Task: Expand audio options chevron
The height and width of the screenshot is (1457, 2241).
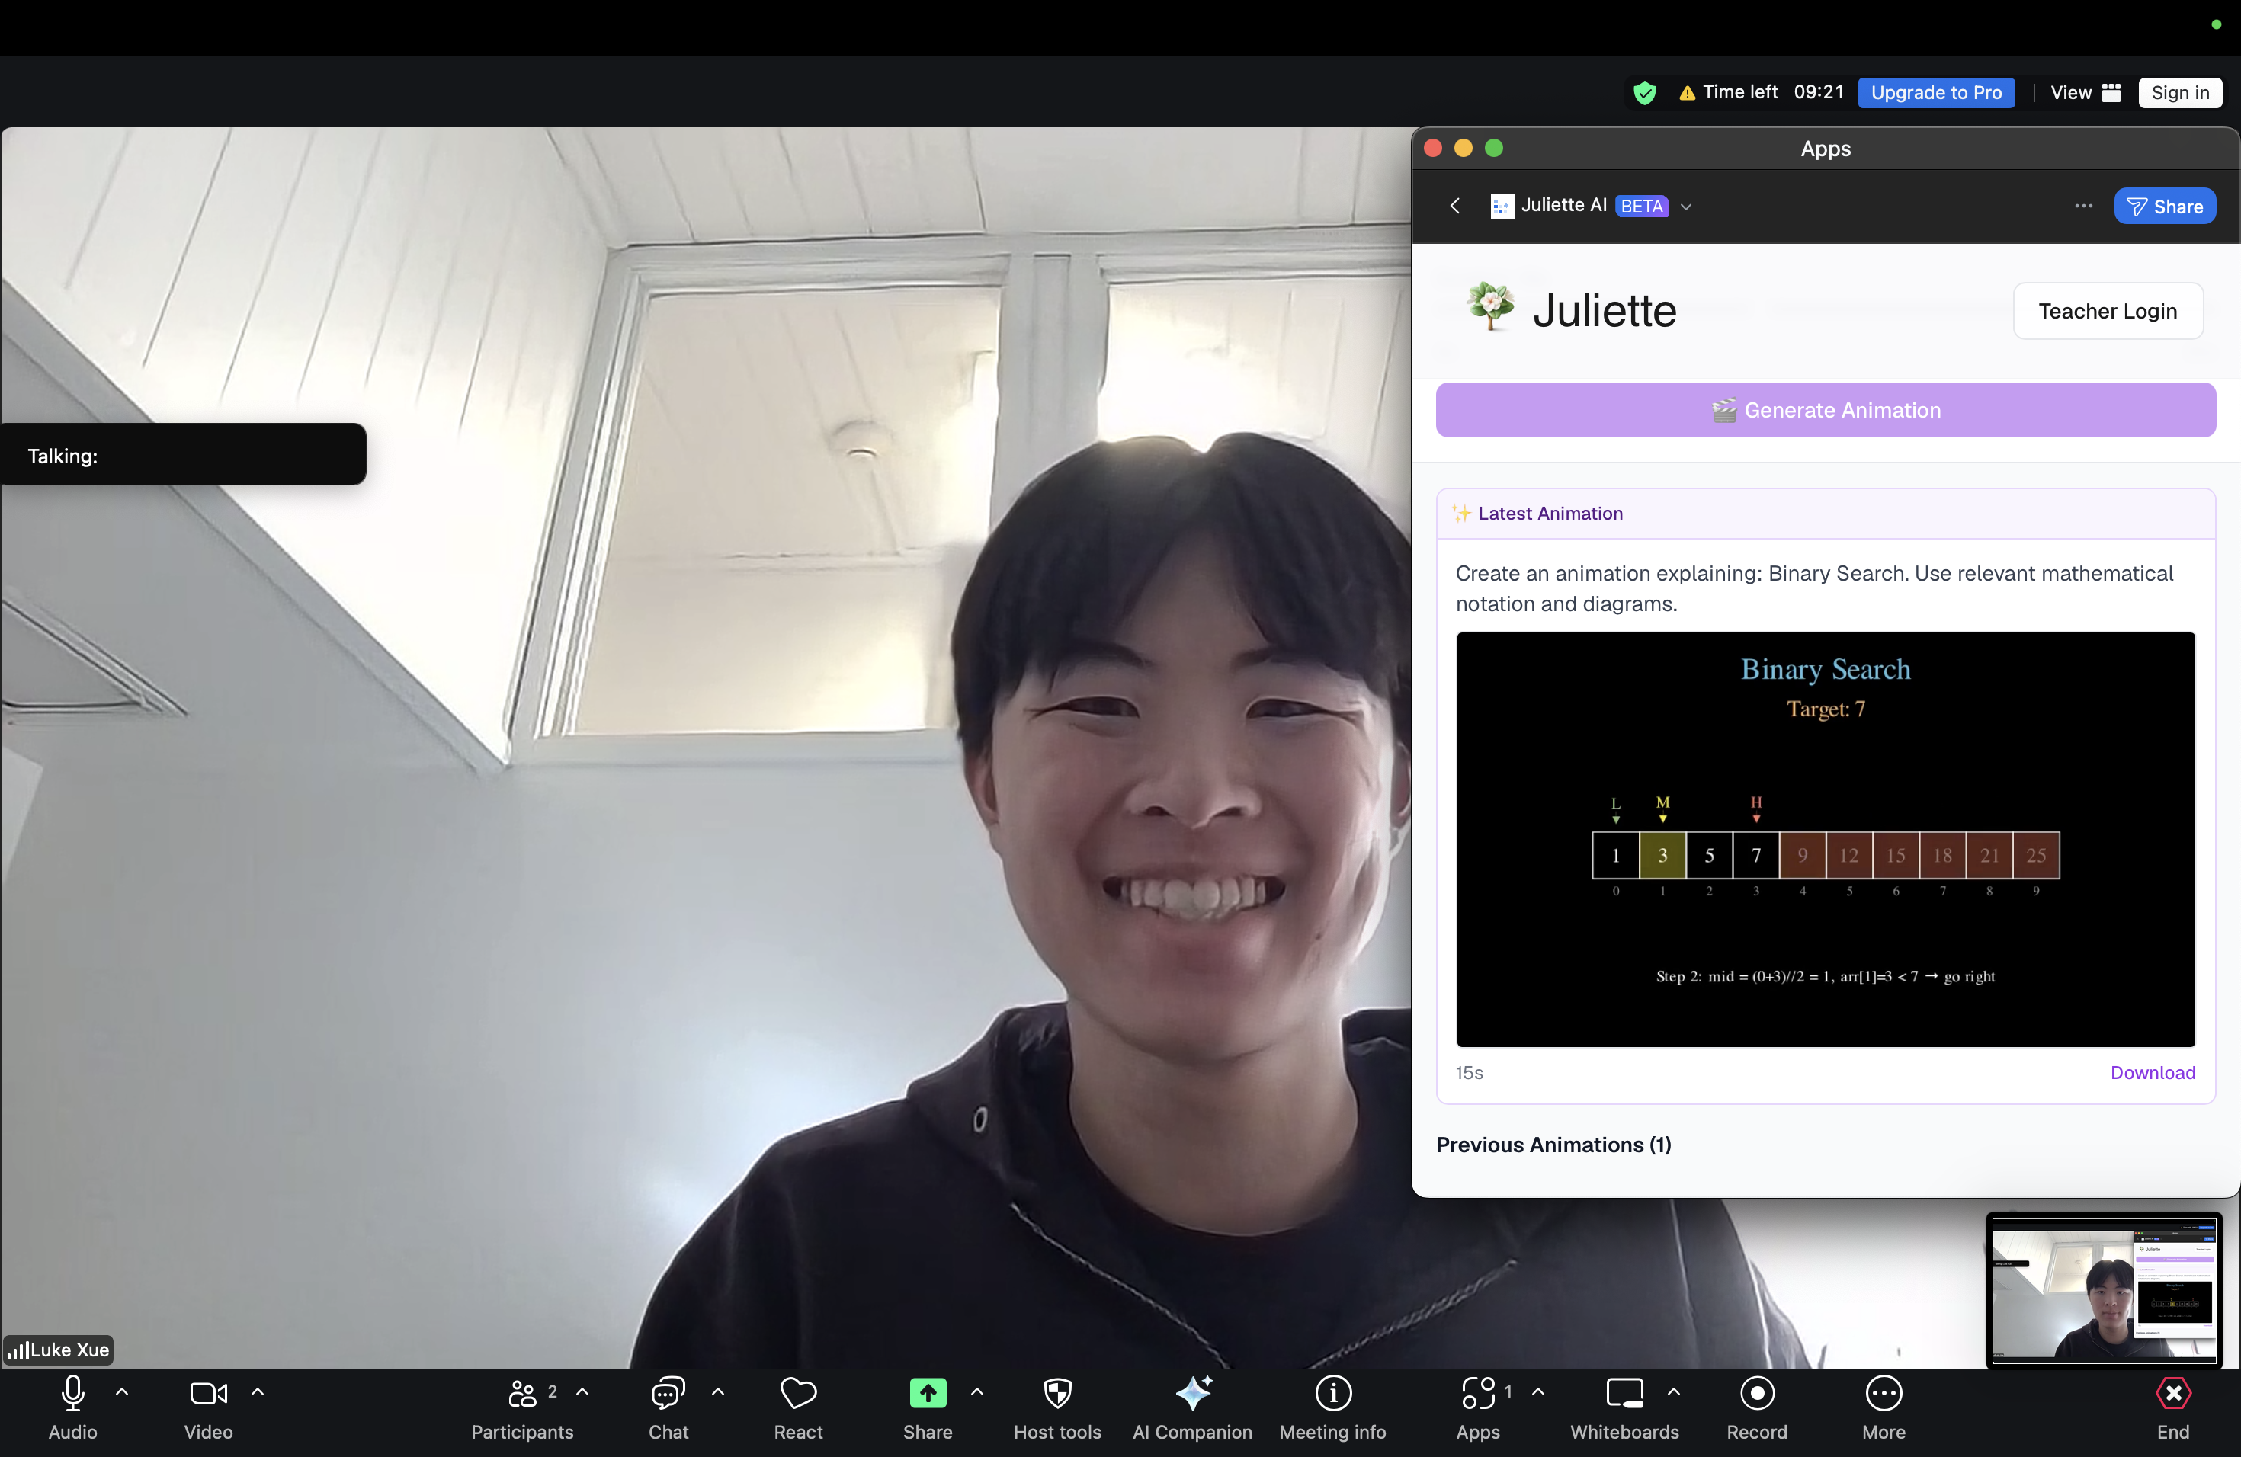Action: (123, 1391)
